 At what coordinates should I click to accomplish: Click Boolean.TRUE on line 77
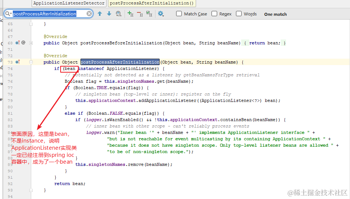click(x=91, y=88)
